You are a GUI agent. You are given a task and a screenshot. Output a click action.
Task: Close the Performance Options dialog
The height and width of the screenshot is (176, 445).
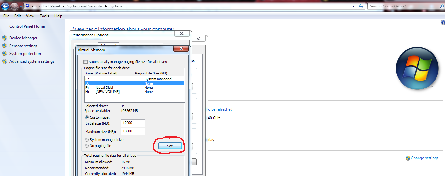coord(182,34)
